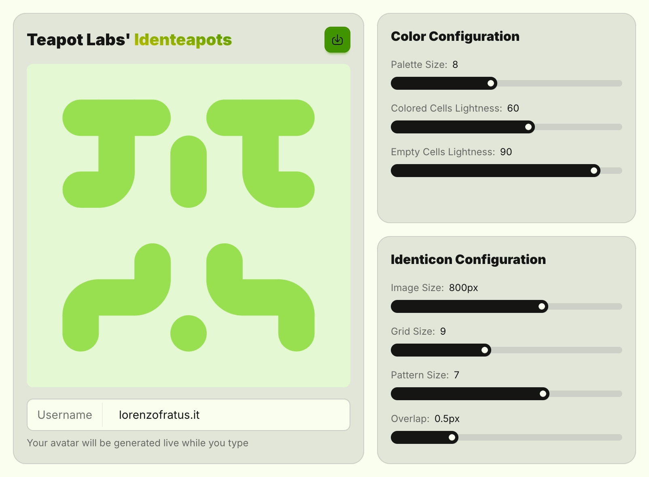Screen dimensions: 649x477
Task: Select the green download icon in the header
Action: click(337, 39)
